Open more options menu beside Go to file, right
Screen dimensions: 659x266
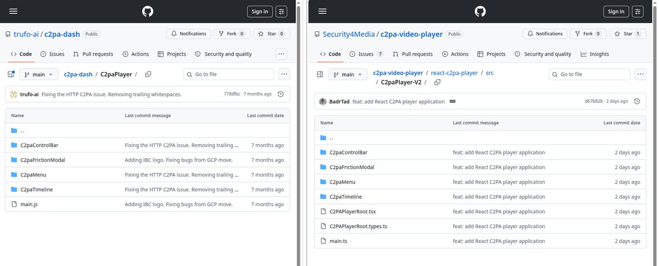[640, 74]
